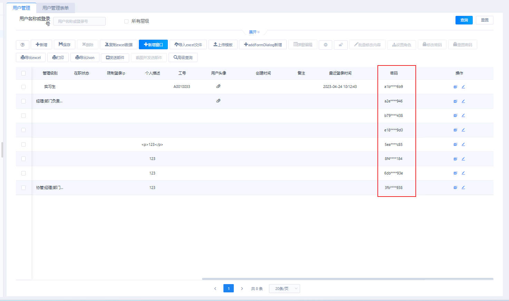Click addFormDialog新增 button
This screenshot has height=301, width=509.
pyautogui.click(x=263, y=45)
